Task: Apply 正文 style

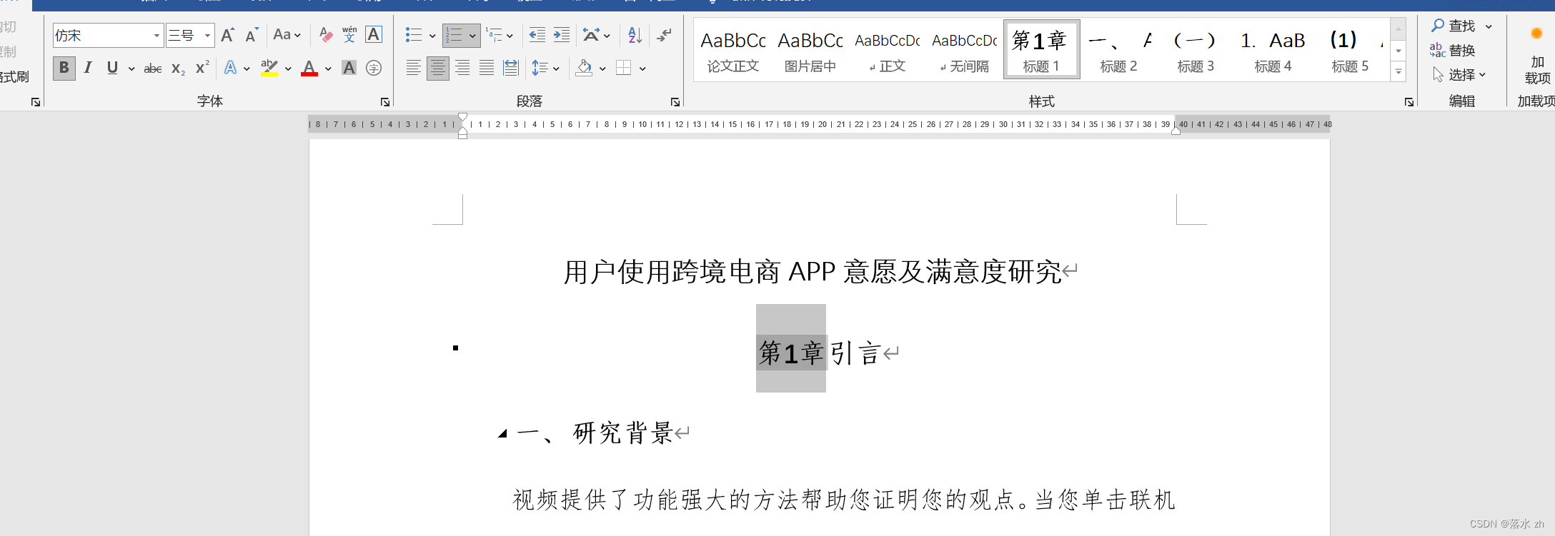Action: coord(888,50)
